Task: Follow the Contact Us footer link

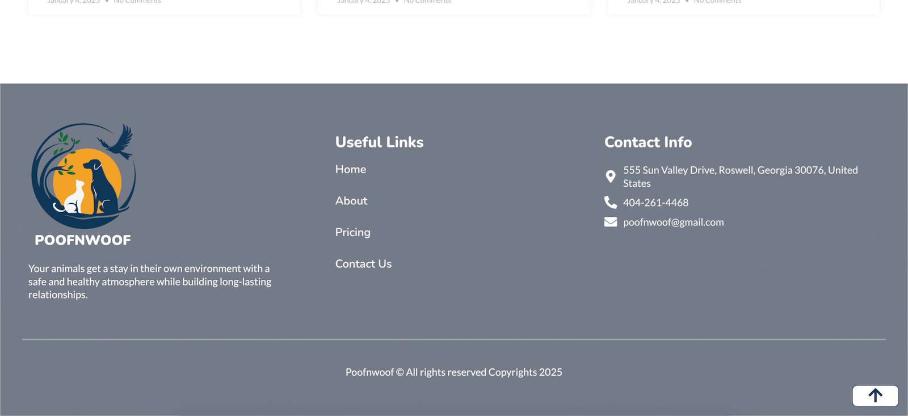Action: click(x=364, y=264)
